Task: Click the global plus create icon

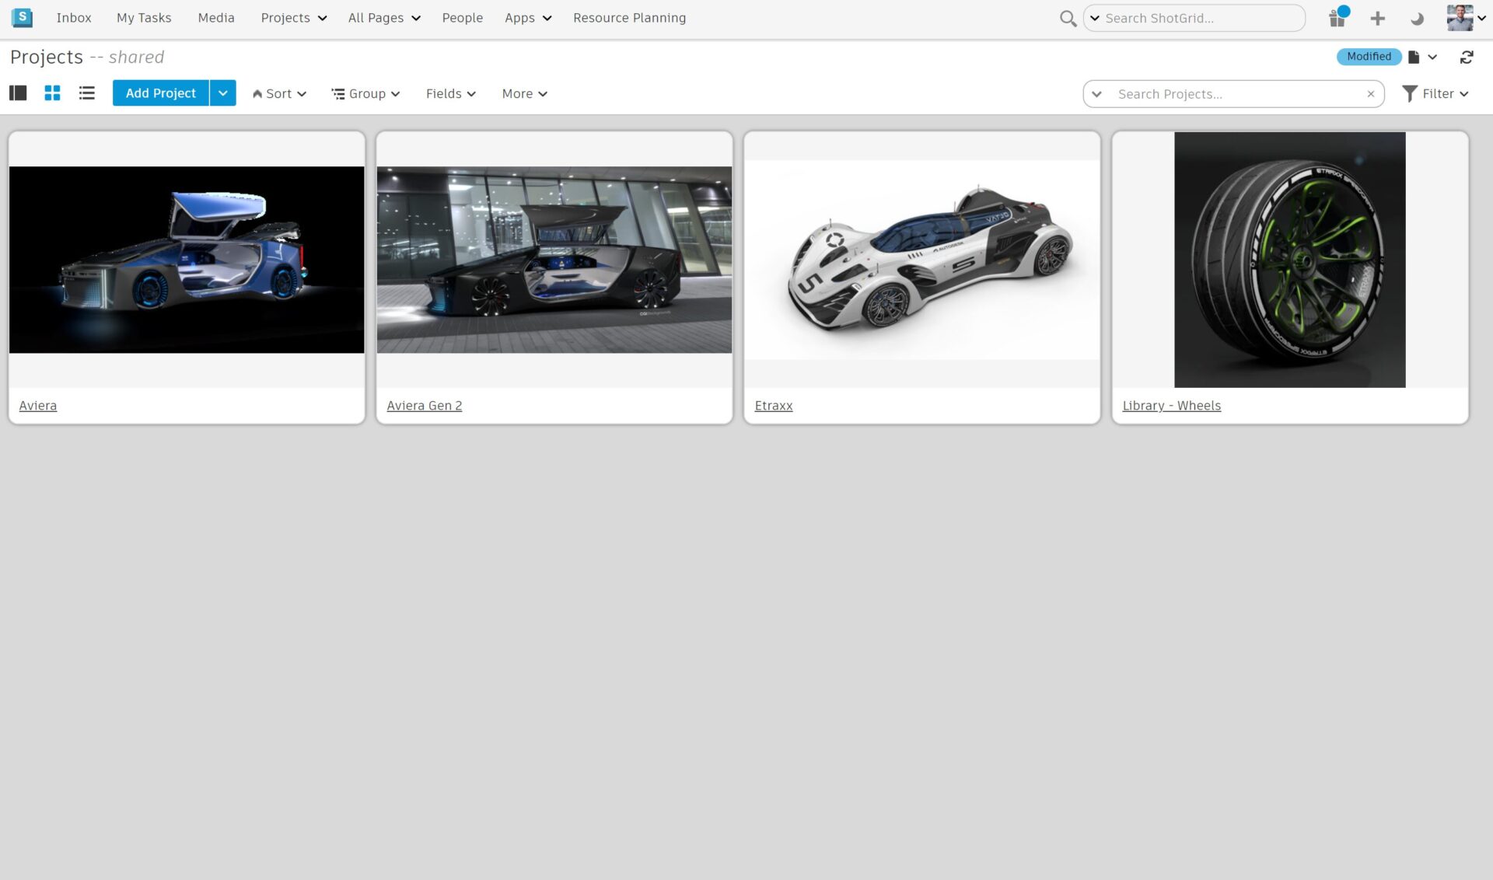Action: pos(1377,19)
